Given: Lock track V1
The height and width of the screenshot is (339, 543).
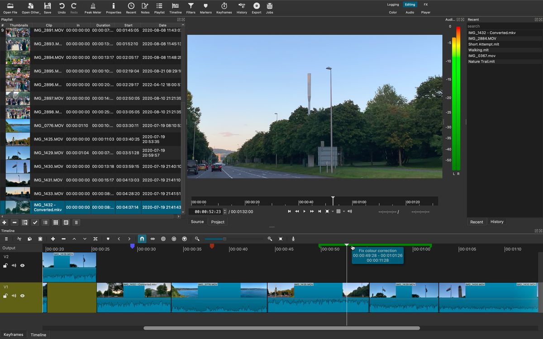Looking at the screenshot, I should (x=6, y=296).
